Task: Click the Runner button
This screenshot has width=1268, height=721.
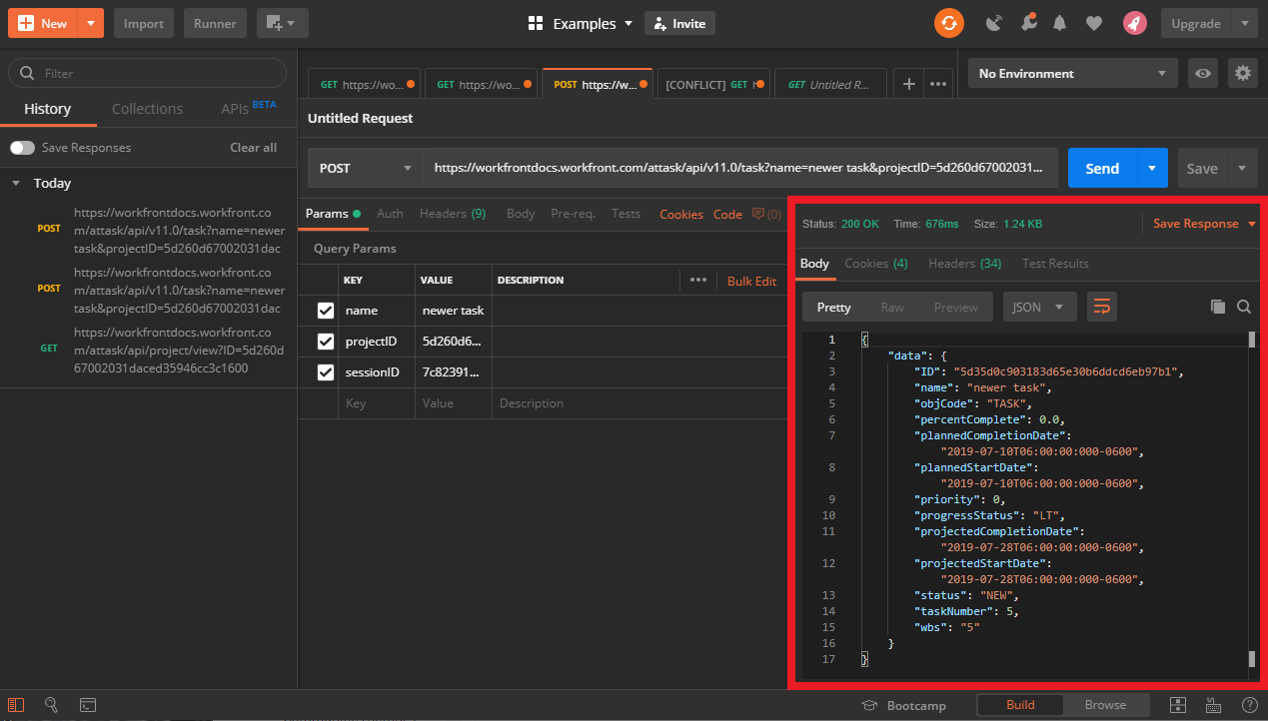Action: coord(215,23)
